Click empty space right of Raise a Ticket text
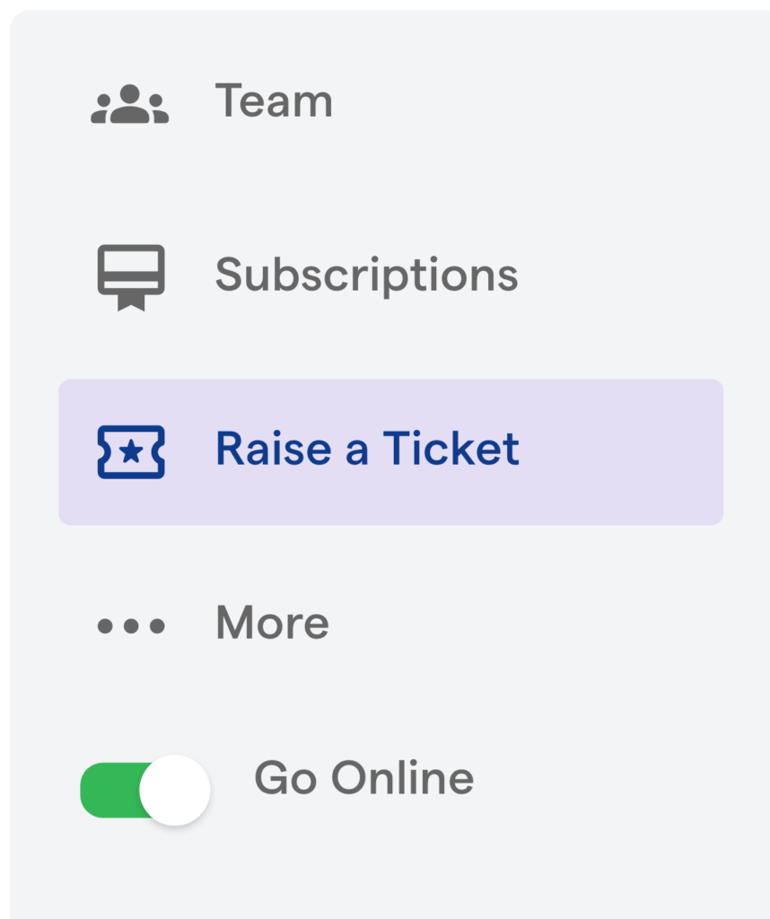The image size is (770, 919). click(619, 451)
